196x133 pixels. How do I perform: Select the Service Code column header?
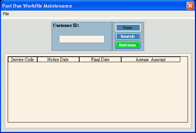[23, 60]
